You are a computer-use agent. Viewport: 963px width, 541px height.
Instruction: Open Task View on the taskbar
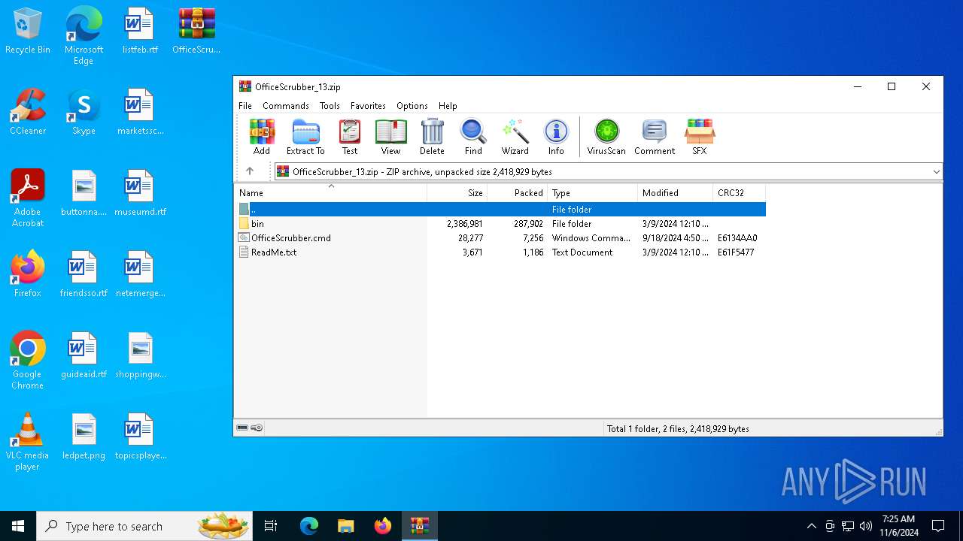coord(272,526)
